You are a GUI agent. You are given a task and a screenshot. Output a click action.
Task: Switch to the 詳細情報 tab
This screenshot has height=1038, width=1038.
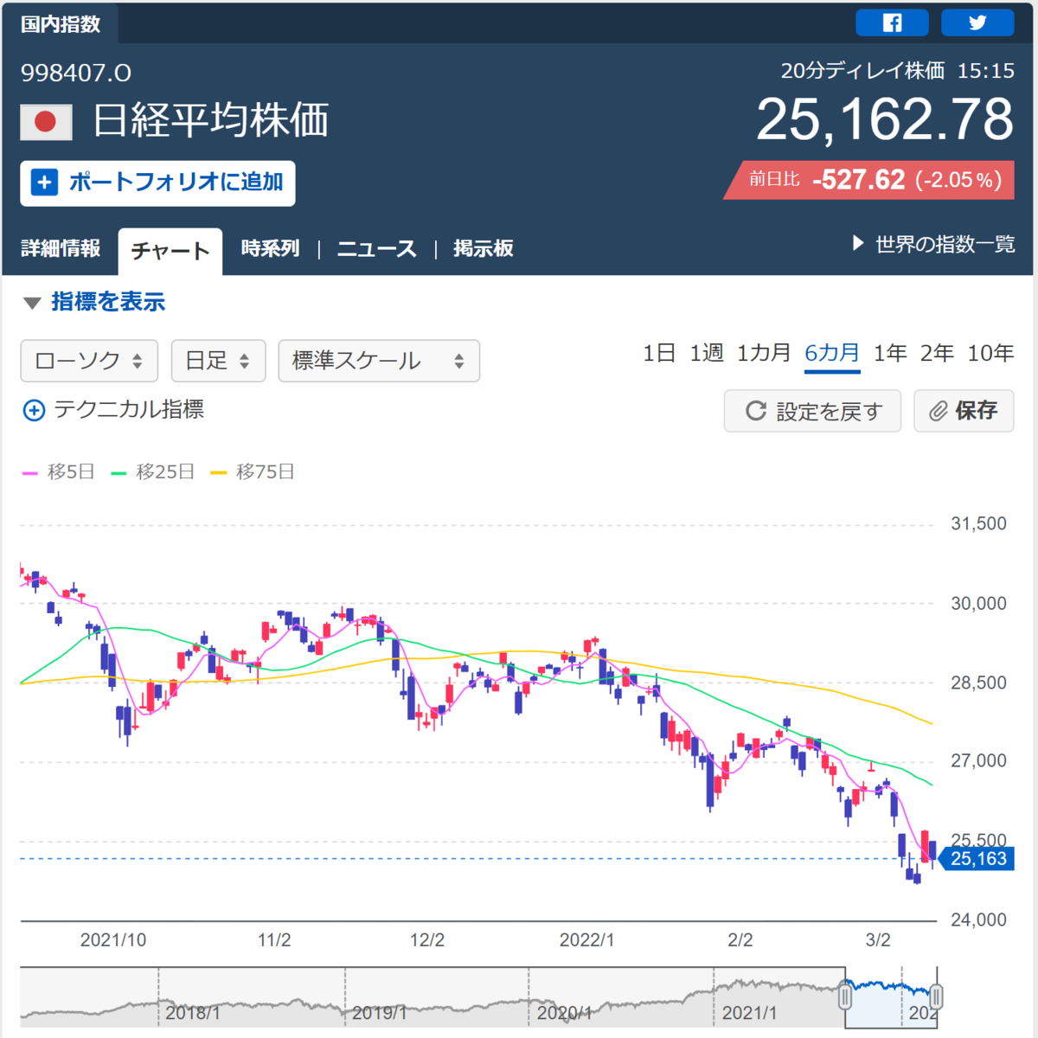click(x=61, y=249)
